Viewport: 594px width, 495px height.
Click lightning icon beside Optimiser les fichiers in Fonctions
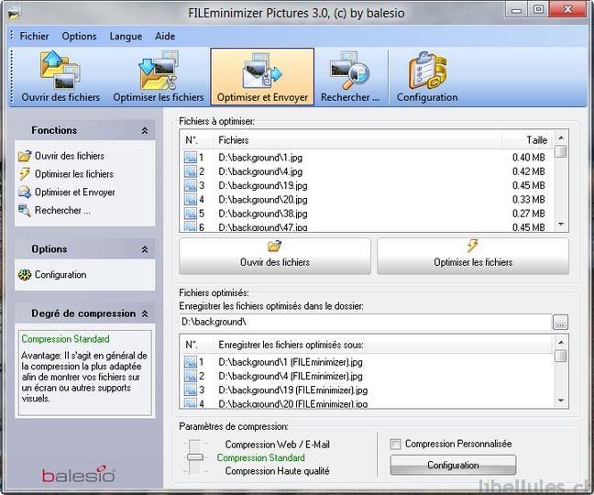point(25,174)
